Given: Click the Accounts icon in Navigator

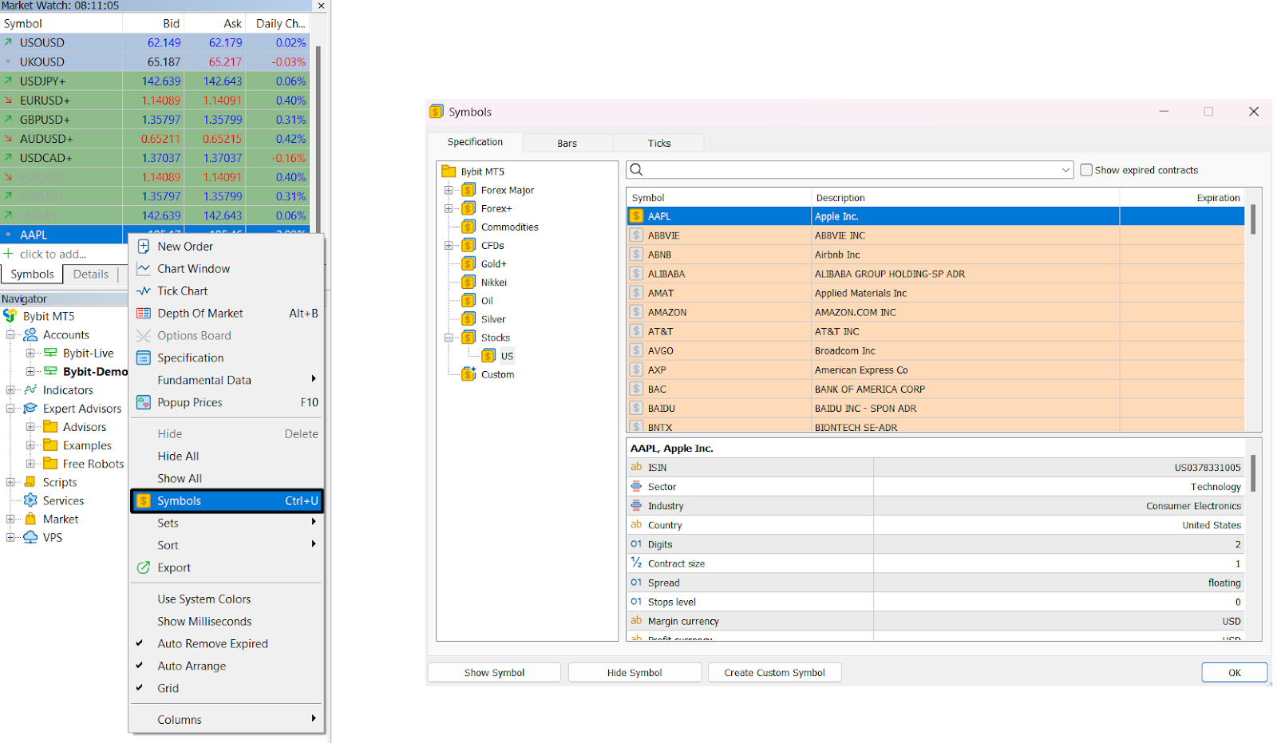Looking at the screenshot, I should pos(30,335).
